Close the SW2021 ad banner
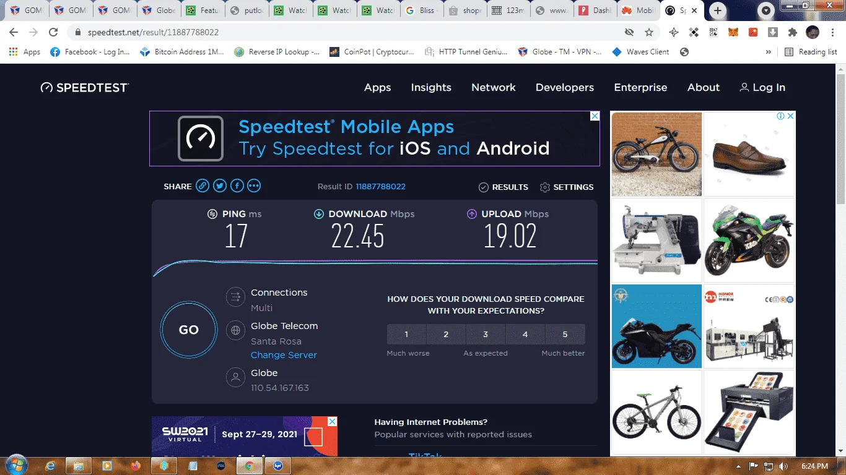This screenshot has height=475, width=846. point(332,421)
